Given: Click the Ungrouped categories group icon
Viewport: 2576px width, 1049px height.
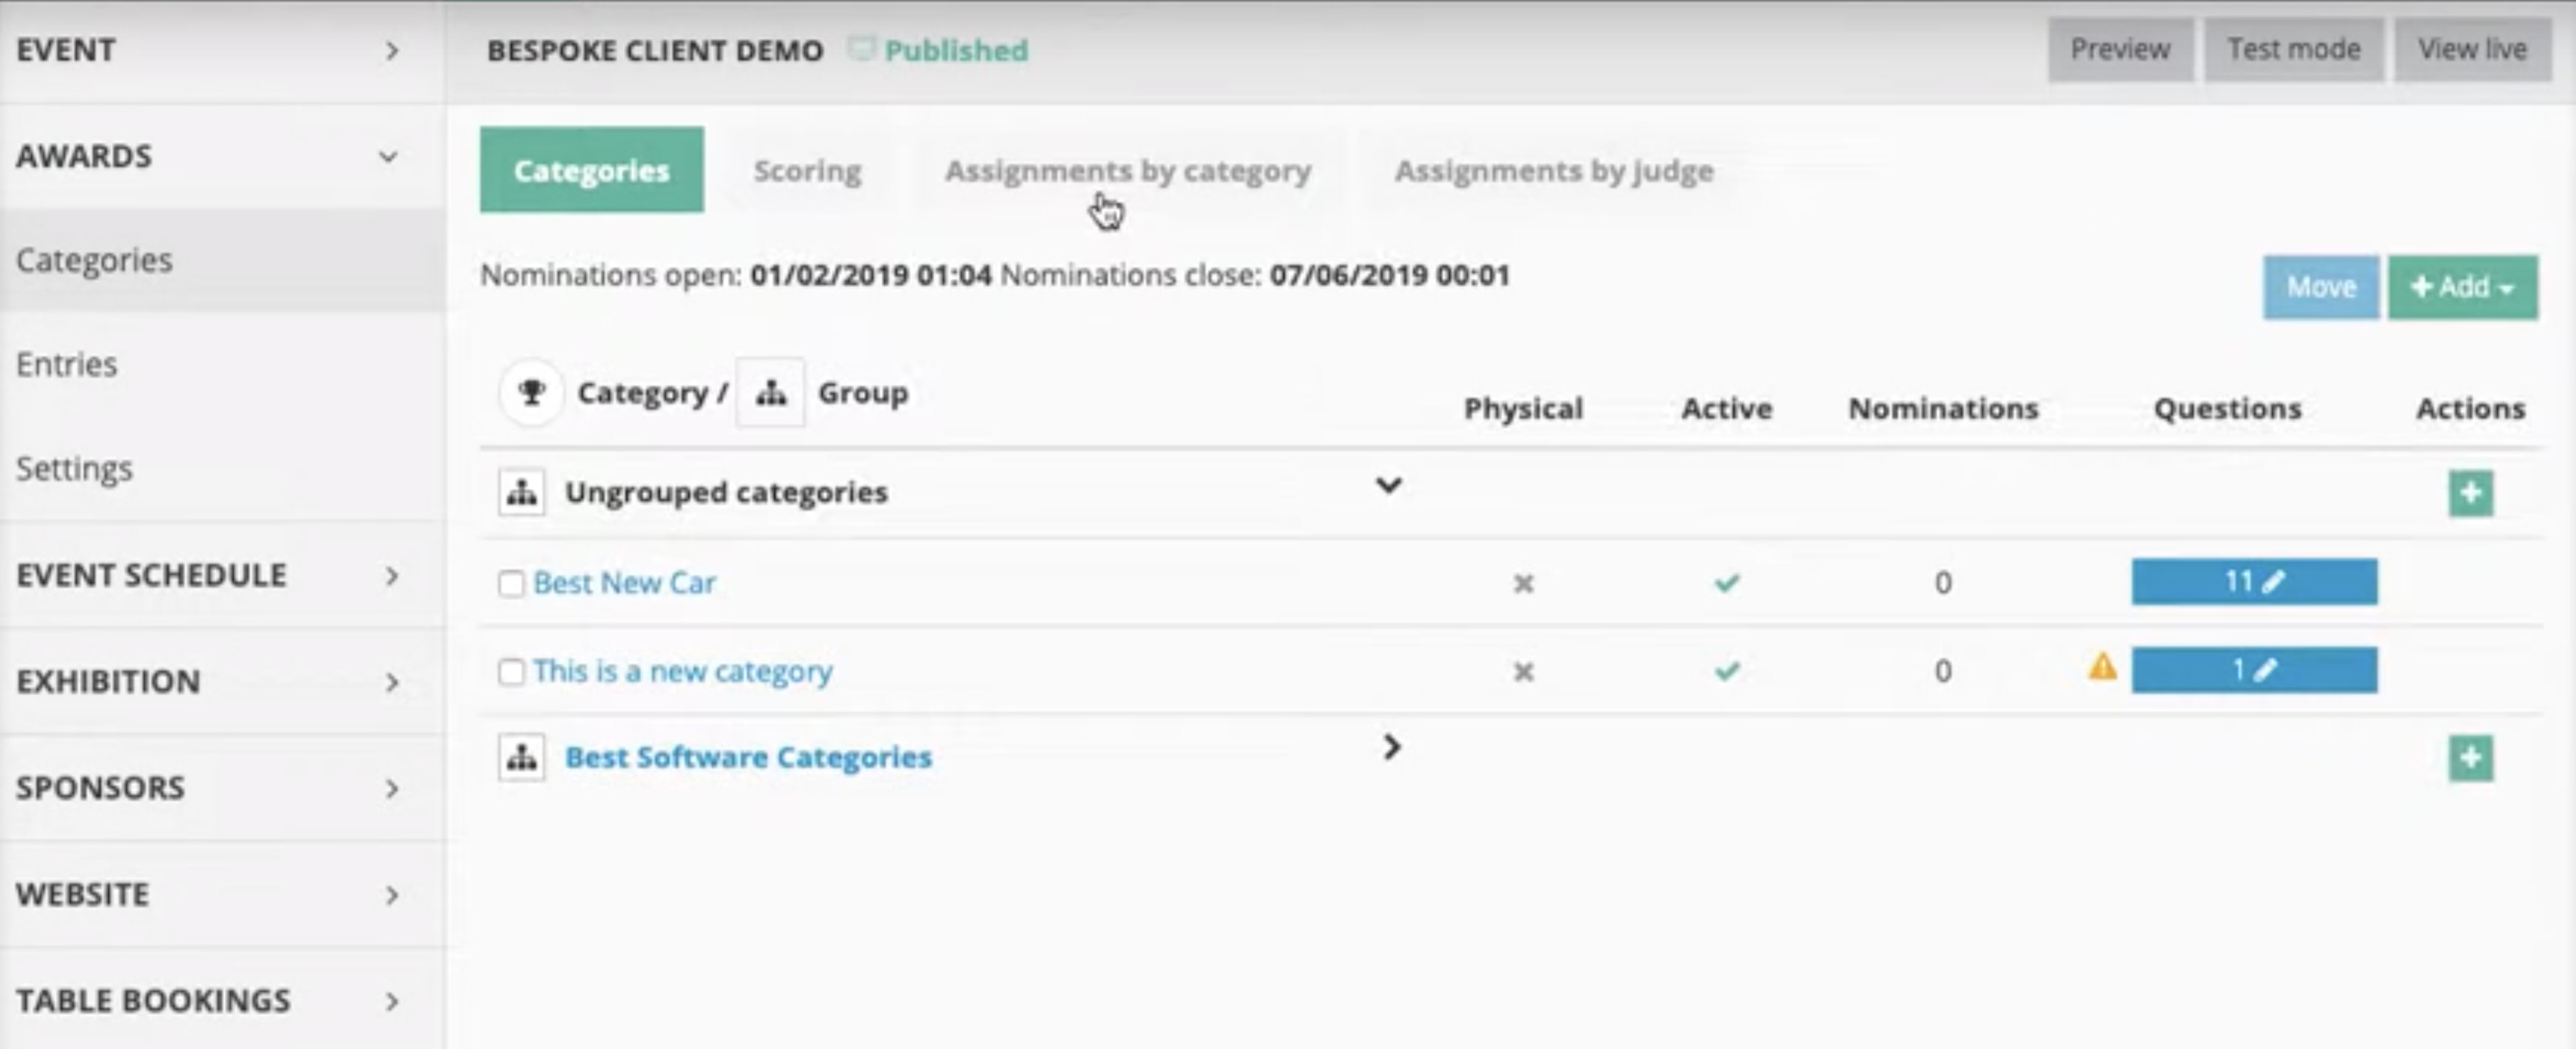Looking at the screenshot, I should pyautogui.click(x=522, y=492).
